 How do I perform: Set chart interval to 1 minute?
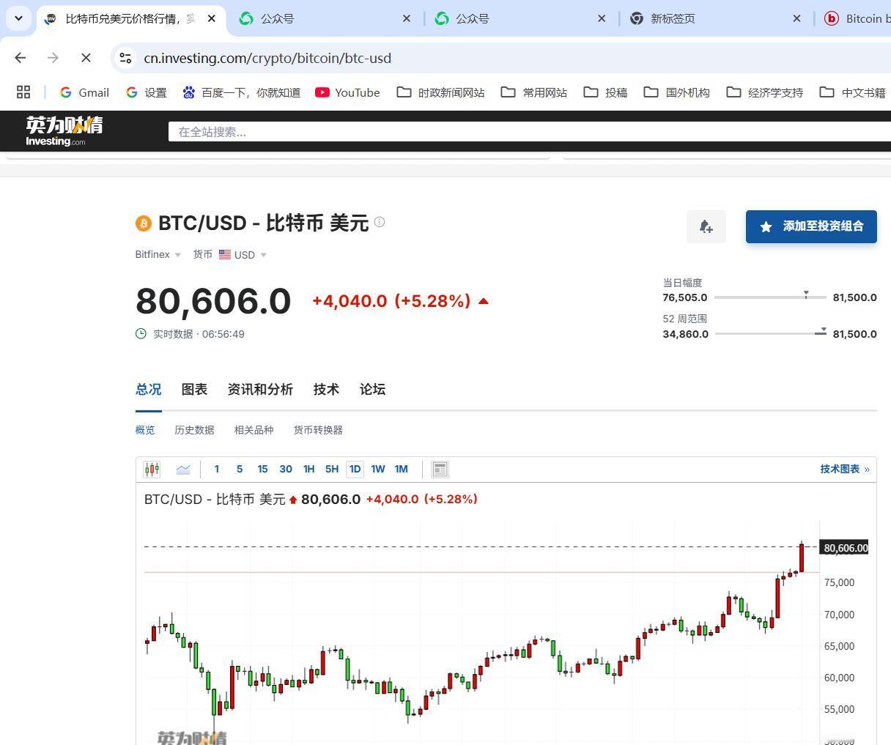point(216,470)
